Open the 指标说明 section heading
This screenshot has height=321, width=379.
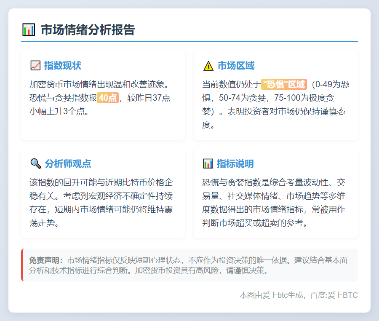coord(235,163)
